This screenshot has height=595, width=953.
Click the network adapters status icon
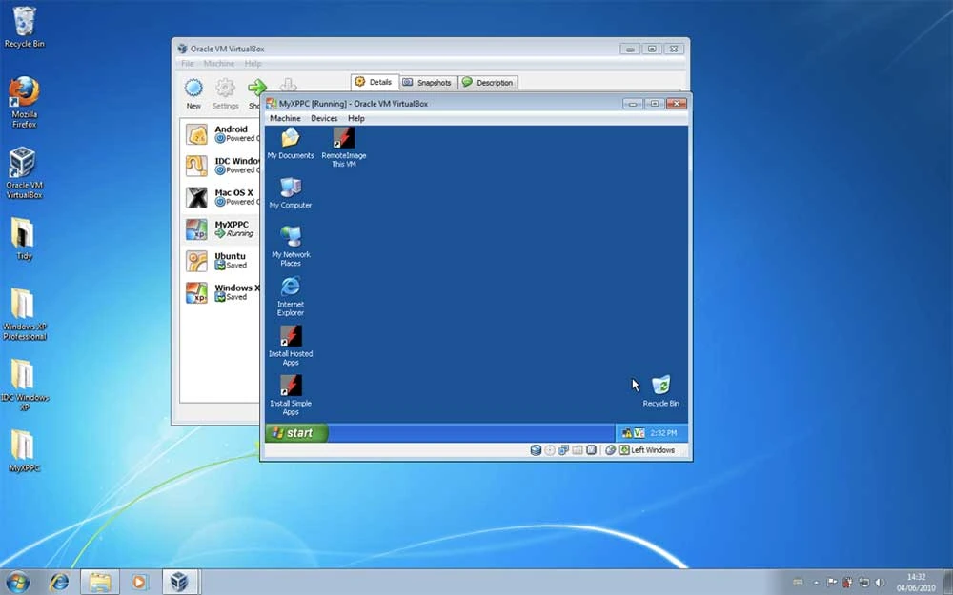click(563, 450)
